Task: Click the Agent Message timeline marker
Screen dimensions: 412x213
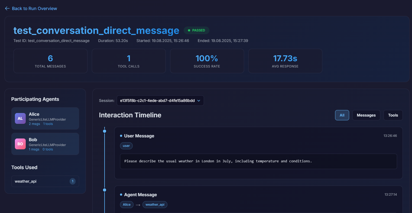Action: click(105, 190)
